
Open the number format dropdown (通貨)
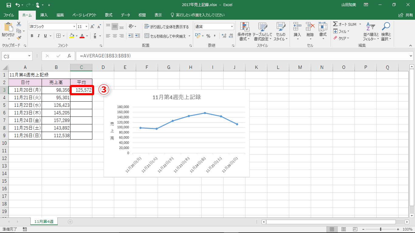[232, 27]
